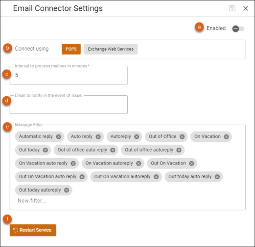
Task: Remove the 'Auto reply' filter chip
Action: click(98, 137)
